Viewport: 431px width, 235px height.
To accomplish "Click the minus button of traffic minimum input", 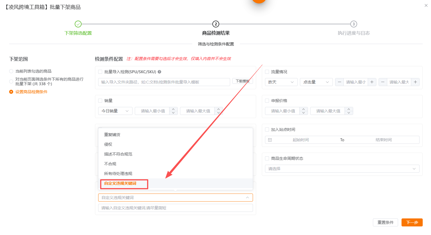I will click(339, 82).
